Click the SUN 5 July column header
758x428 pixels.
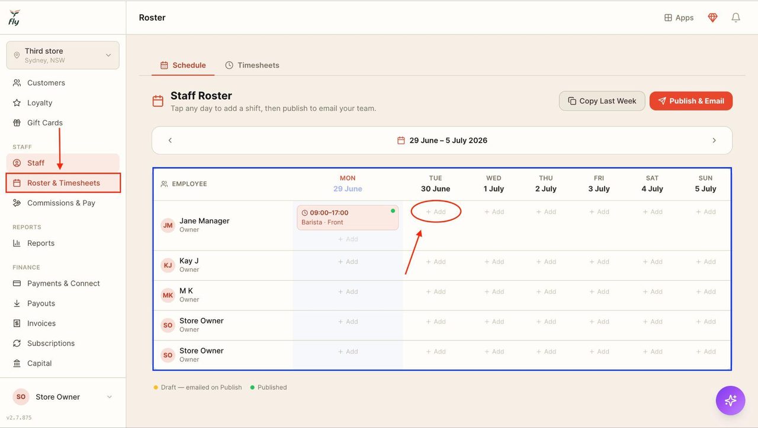[706, 183]
